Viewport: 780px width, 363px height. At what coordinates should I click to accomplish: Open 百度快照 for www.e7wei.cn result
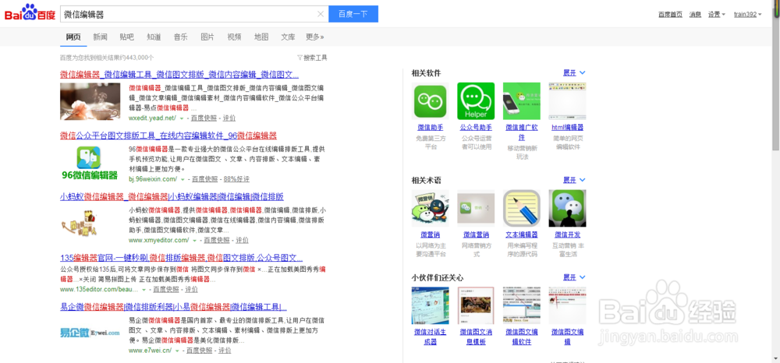pyautogui.click(x=199, y=351)
